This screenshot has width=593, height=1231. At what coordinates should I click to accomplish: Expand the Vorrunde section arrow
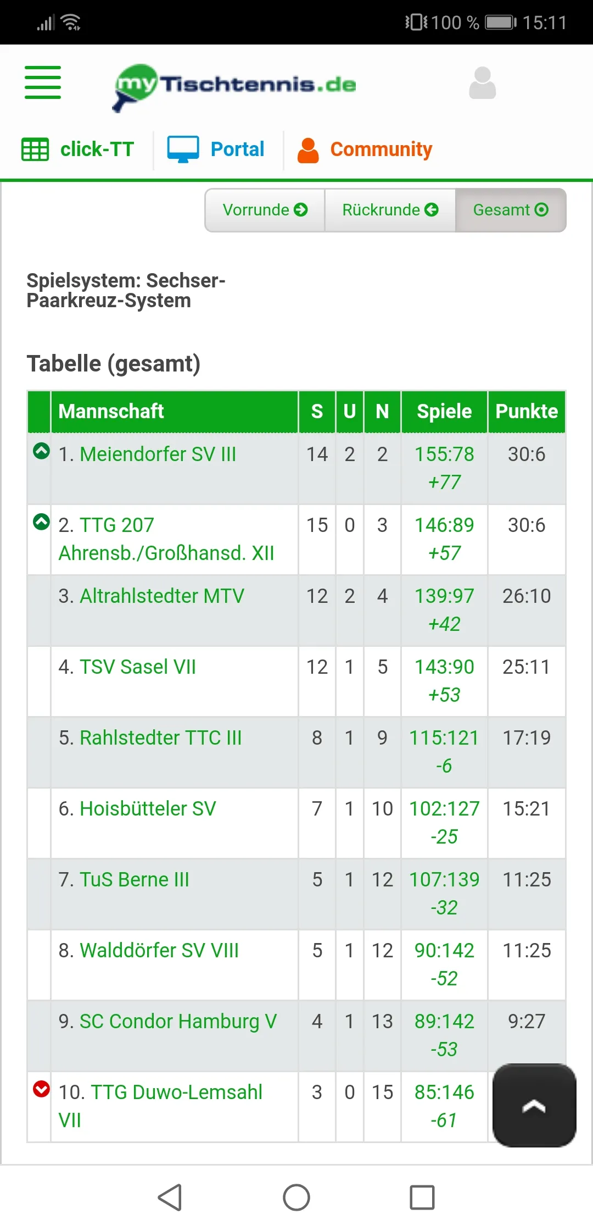pyautogui.click(x=300, y=209)
